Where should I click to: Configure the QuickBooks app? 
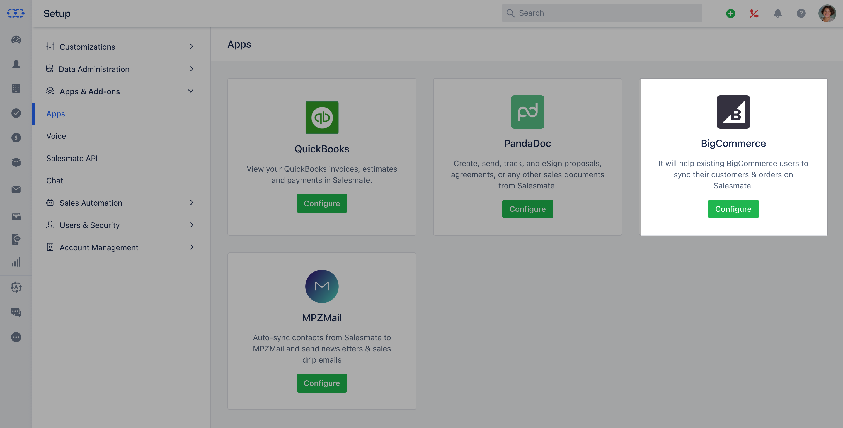click(322, 203)
